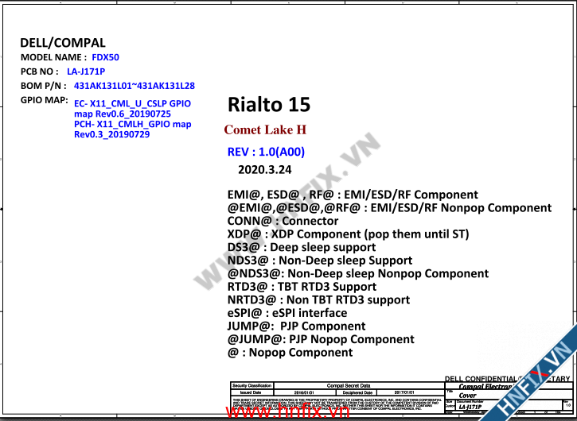Image resolution: width=577 pixels, height=421 pixels.
Task: Click the DELL/COMPAL heading
Action: pyautogui.click(x=63, y=43)
